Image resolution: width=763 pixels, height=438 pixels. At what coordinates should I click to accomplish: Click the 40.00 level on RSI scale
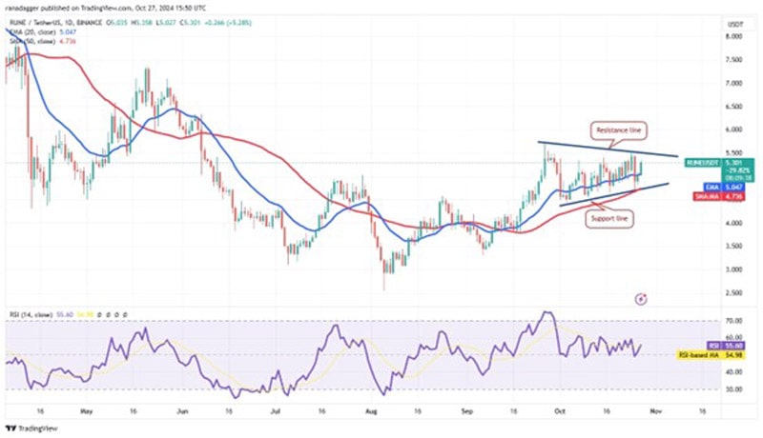click(x=733, y=371)
